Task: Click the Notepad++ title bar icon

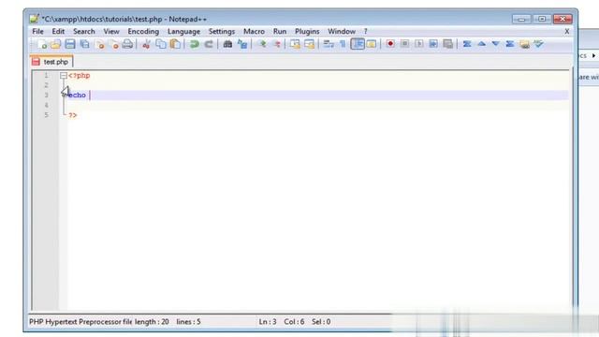Action: (35, 19)
